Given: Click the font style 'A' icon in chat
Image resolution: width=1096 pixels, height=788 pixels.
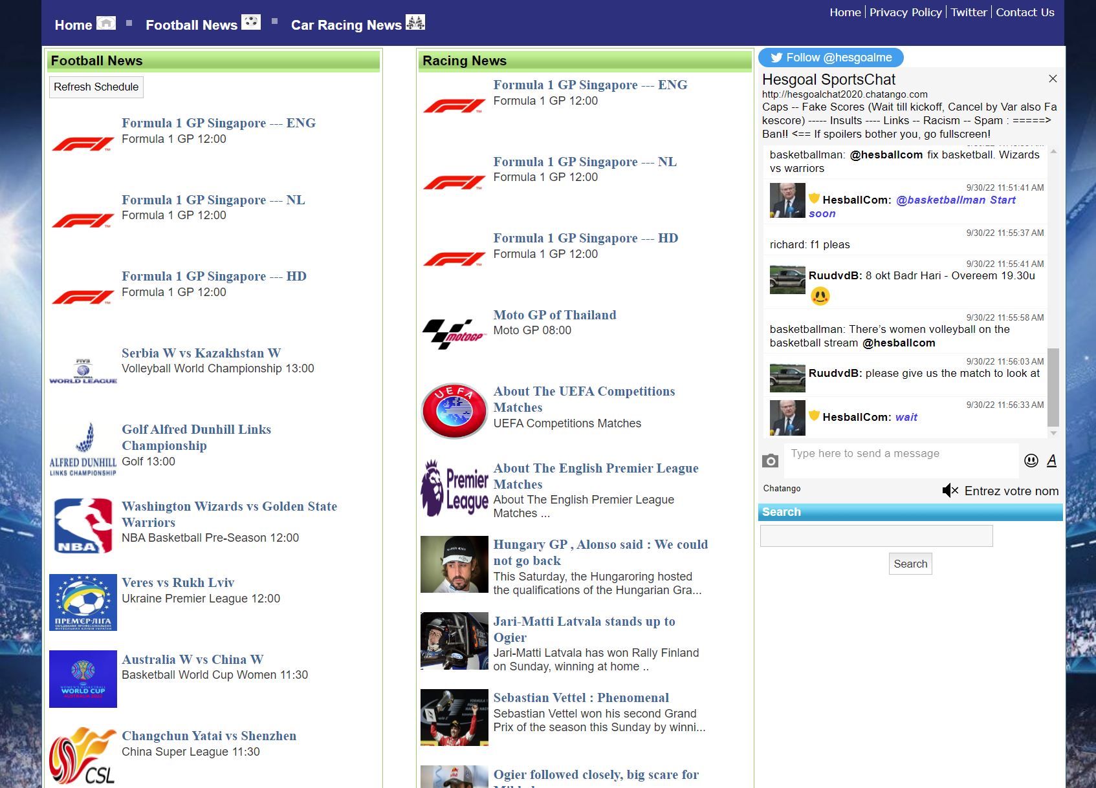Looking at the screenshot, I should click(1052, 460).
